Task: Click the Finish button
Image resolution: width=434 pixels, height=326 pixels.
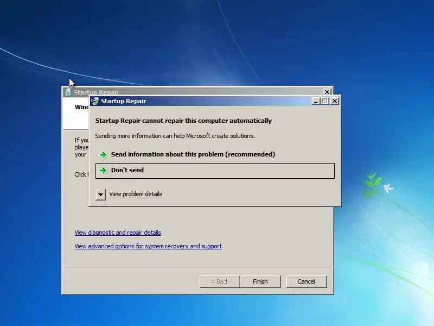Action: click(260, 281)
